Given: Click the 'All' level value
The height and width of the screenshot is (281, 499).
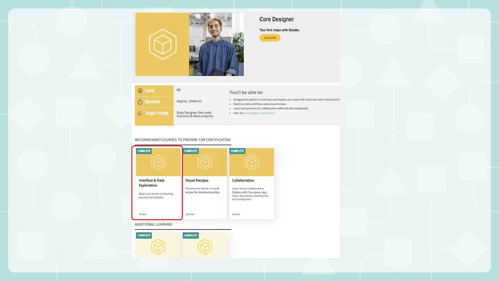Looking at the screenshot, I should coord(179,90).
